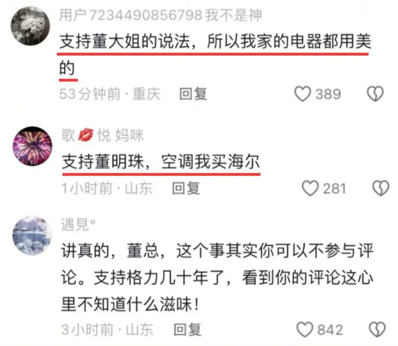
Task: Open username 歌悦妈咪 profile
Action: pos(103,135)
